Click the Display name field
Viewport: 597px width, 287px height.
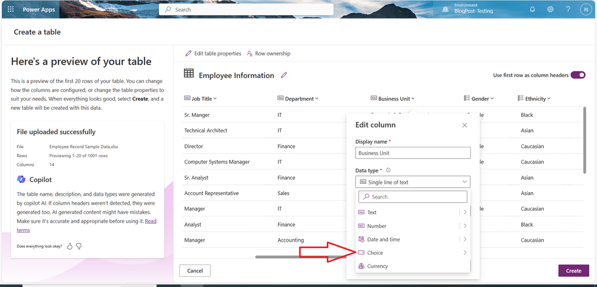(x=413, y=153)
